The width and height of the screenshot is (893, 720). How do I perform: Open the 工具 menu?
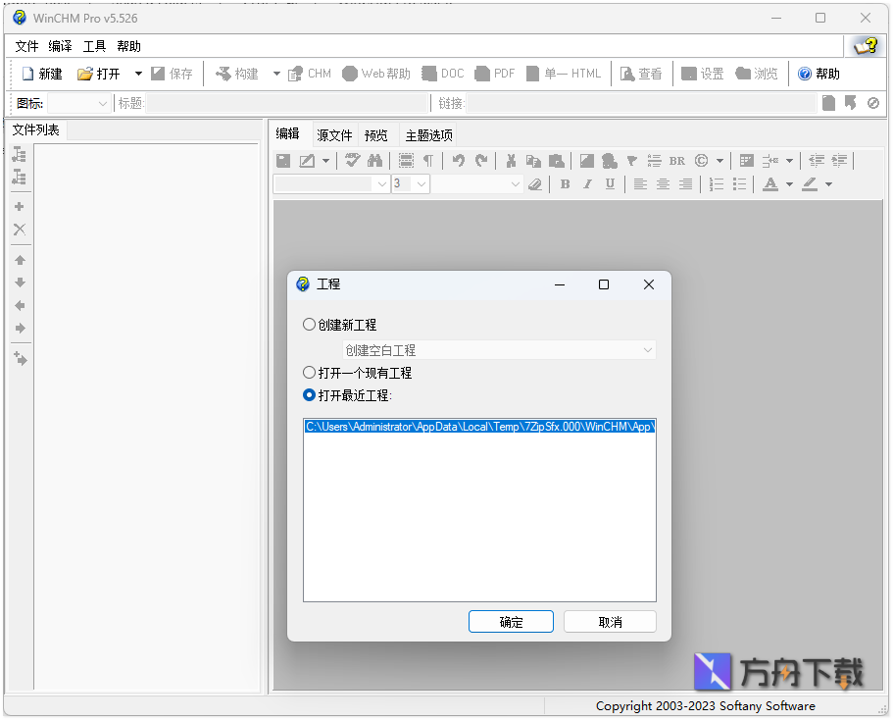tap(94, 45)
